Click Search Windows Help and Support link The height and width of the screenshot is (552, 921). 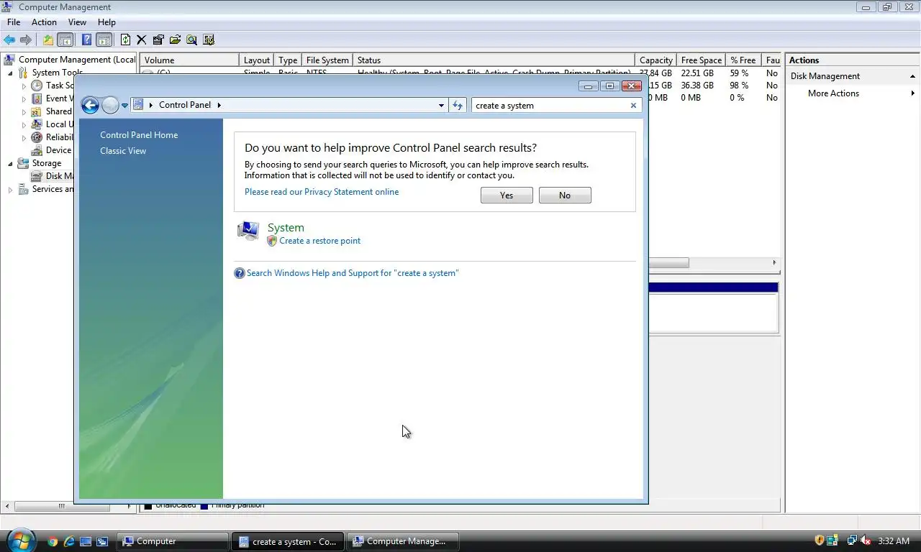click(353, 273)
